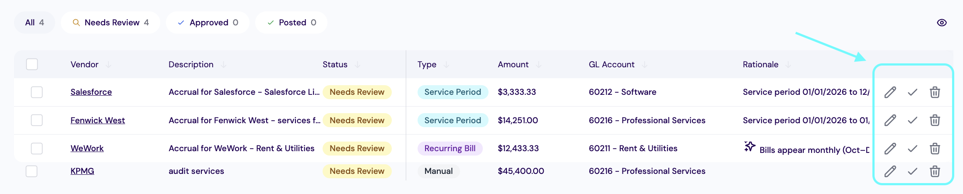Approve the Salesforce accrual with the checkmark
The image size is (963, 194).
coord(912,92)
